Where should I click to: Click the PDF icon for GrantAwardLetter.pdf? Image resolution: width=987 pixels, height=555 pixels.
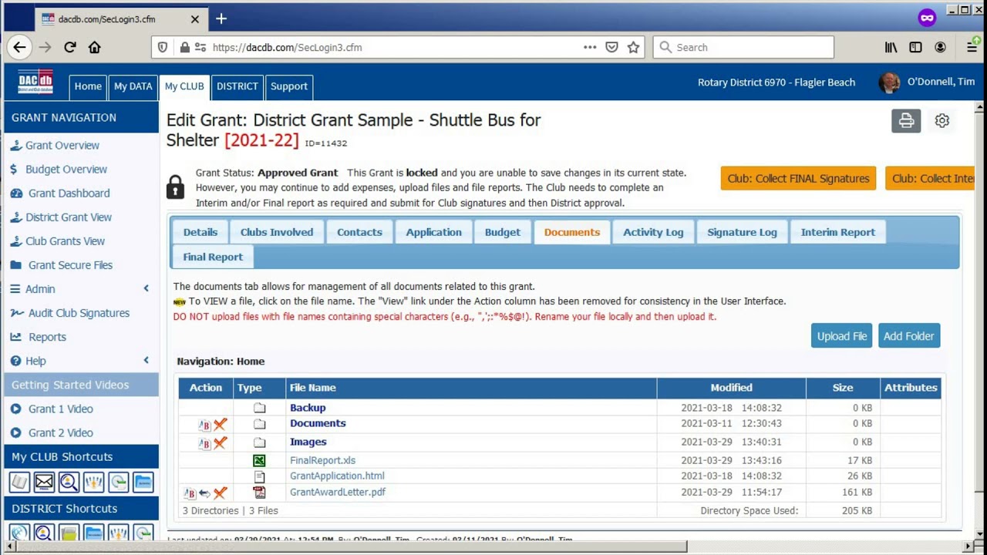(259, 492)
